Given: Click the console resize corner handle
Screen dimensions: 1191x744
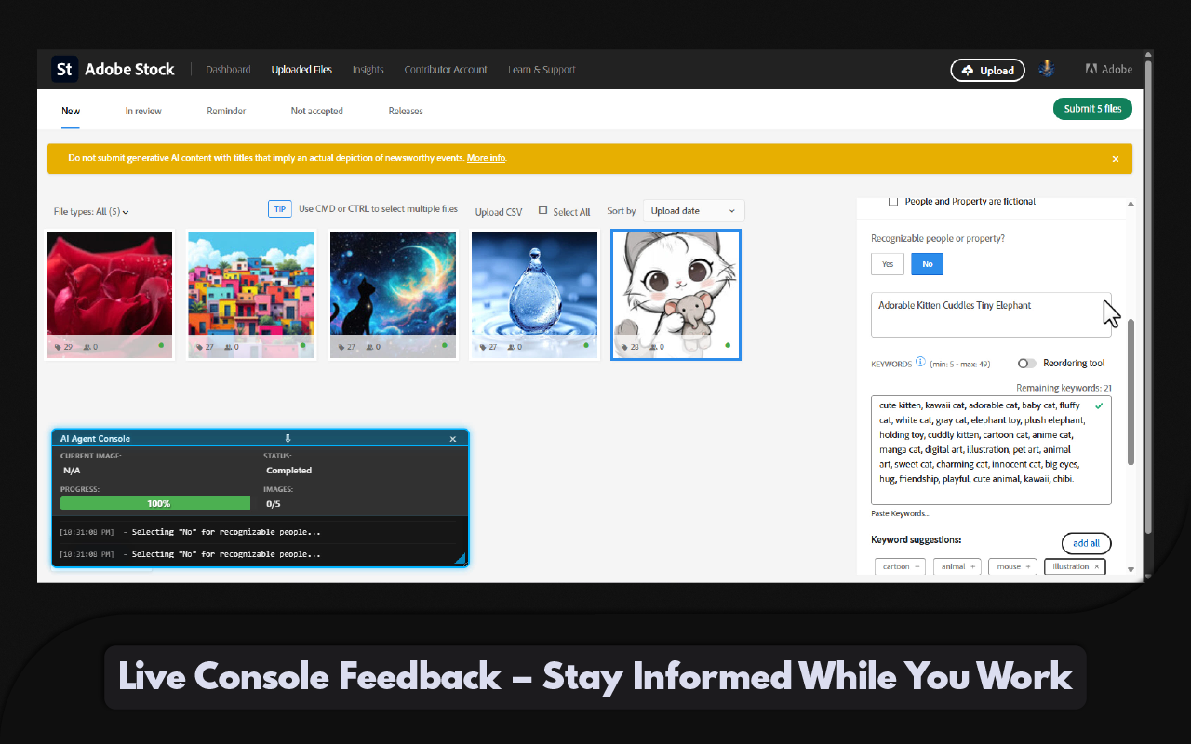Looking at the screenshot, I should (x=460, y=558).
